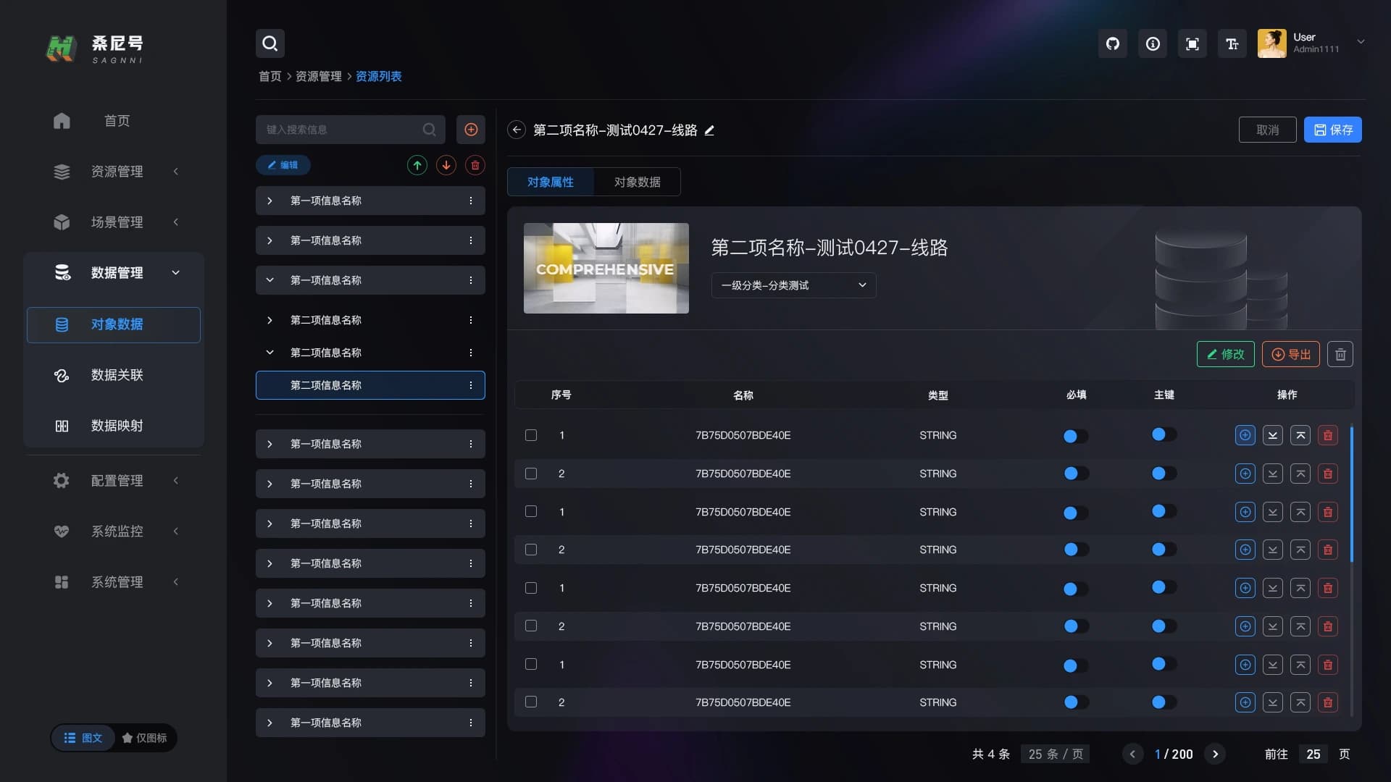The width and height of the screenshot is (1391, 782).
Task: Click the orange move-down arrow icon
Action: (x=446, y=165)
